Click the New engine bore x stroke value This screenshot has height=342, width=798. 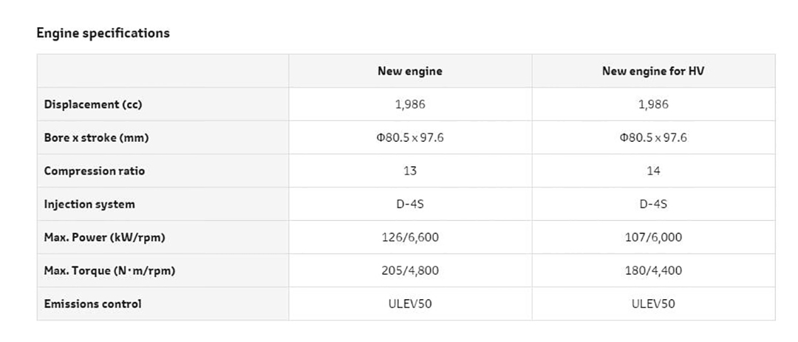point(410,138)
